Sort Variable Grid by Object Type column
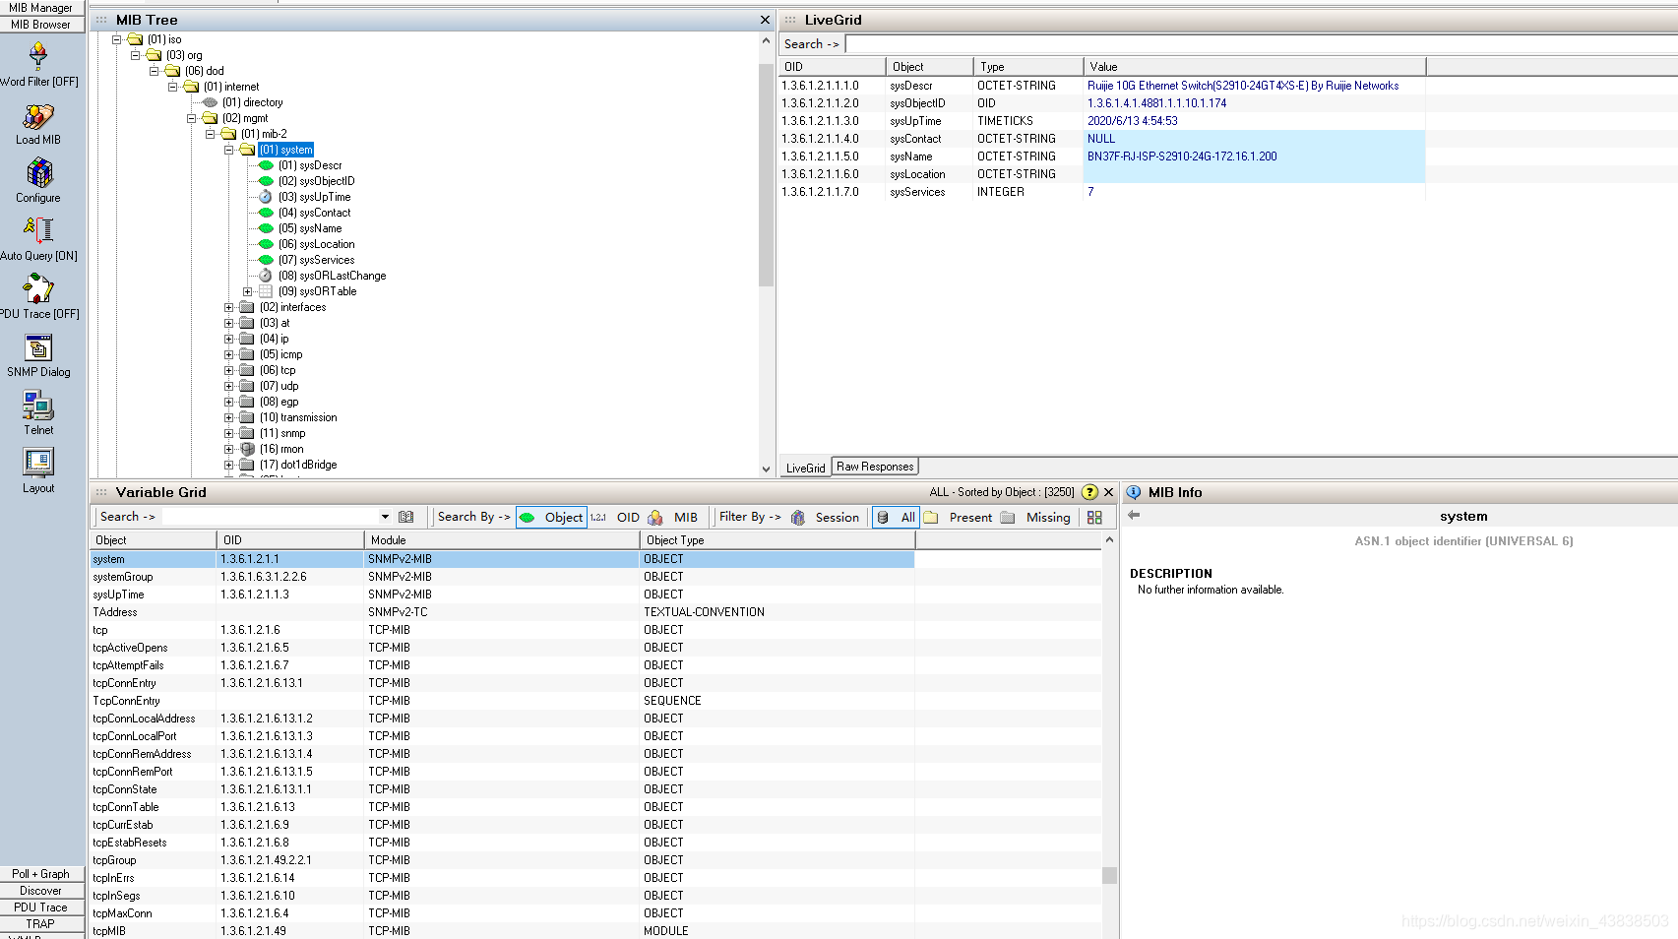 click(777, 540)
